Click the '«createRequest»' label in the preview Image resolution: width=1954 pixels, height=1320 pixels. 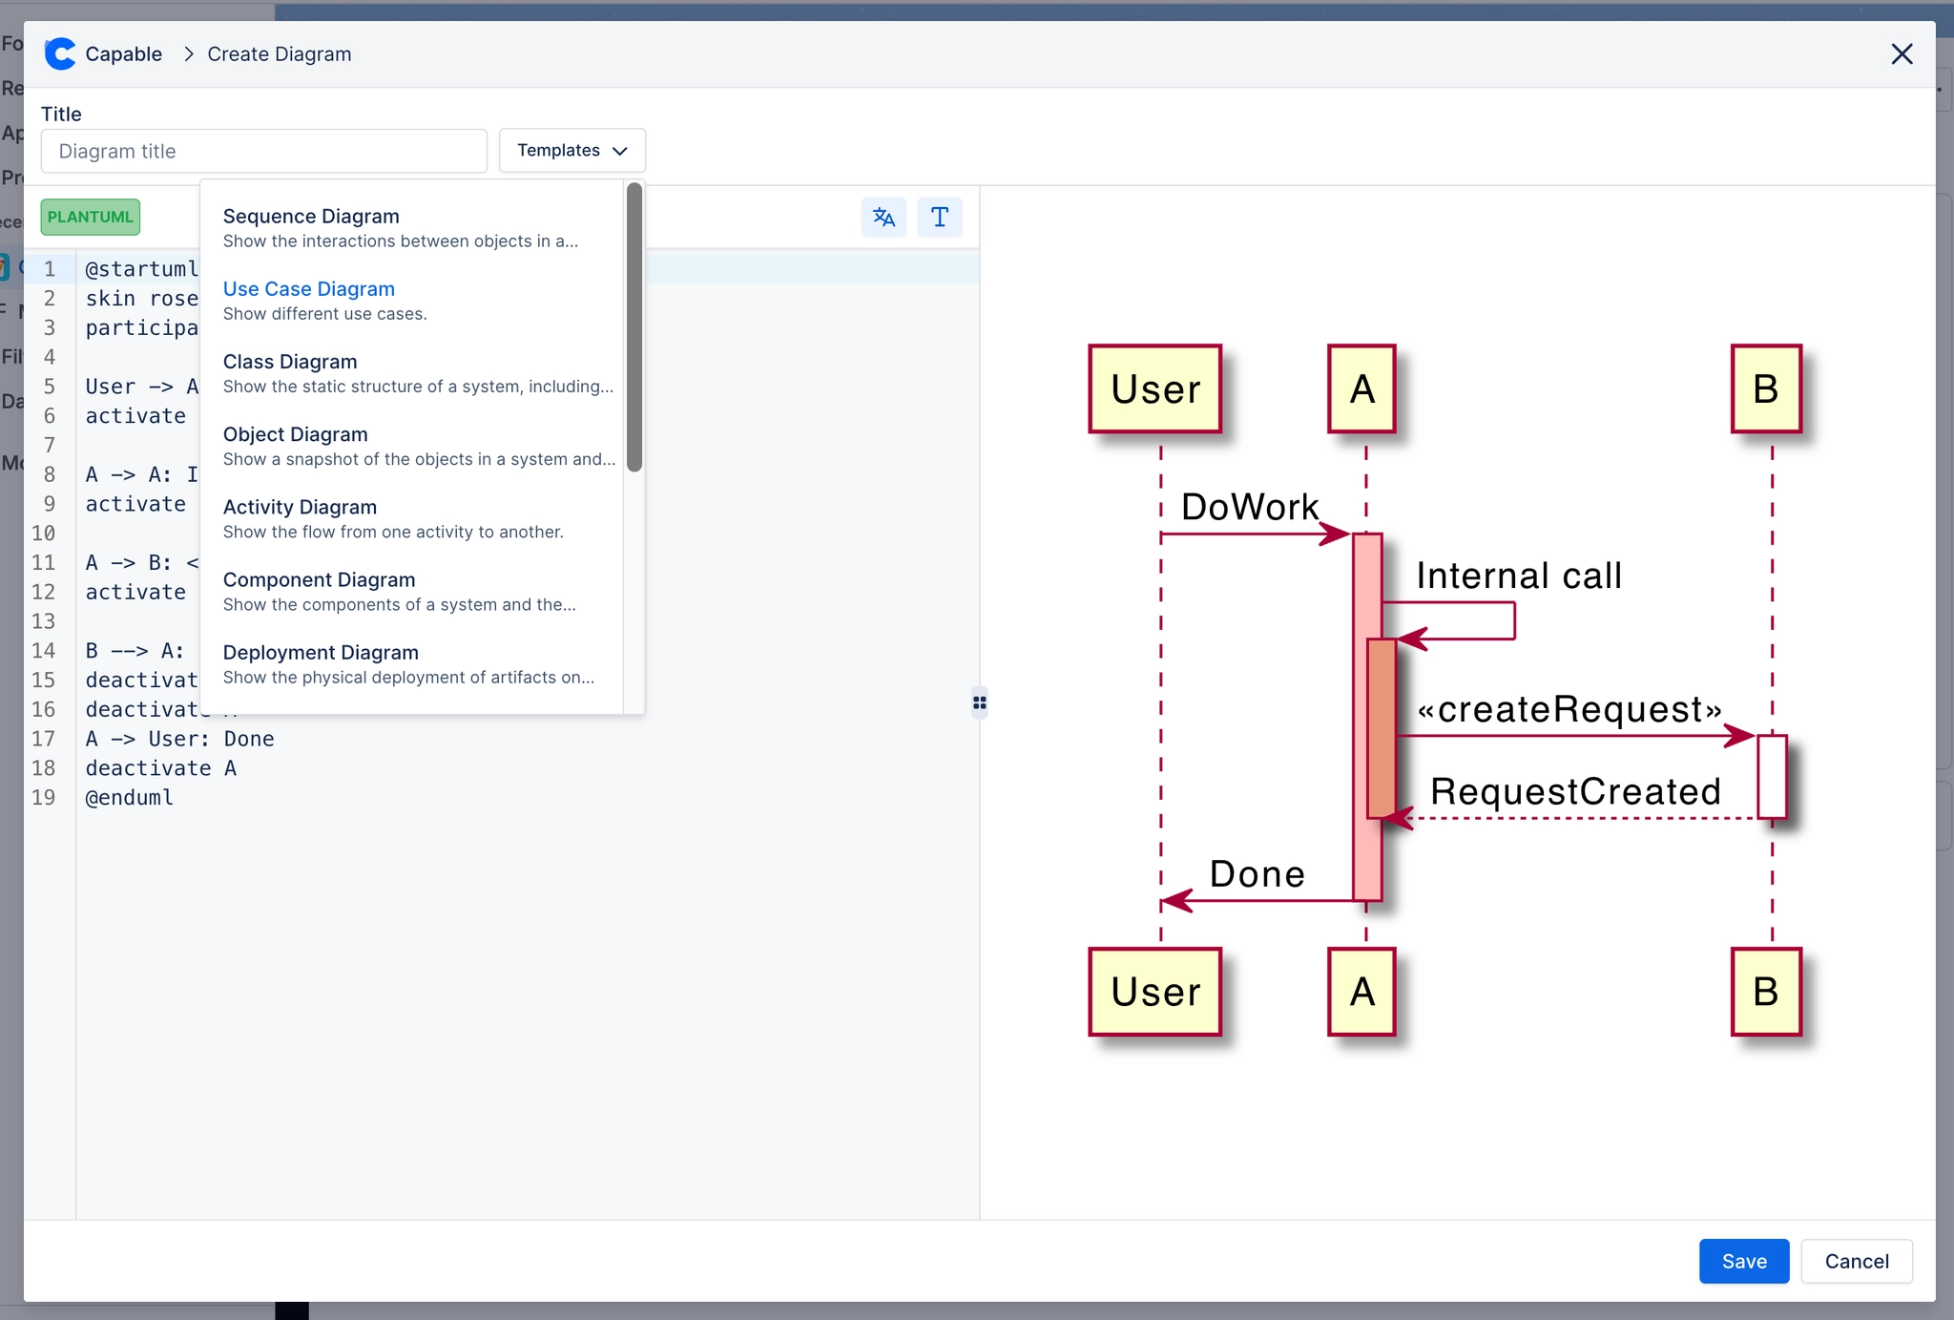point(1569,709)
